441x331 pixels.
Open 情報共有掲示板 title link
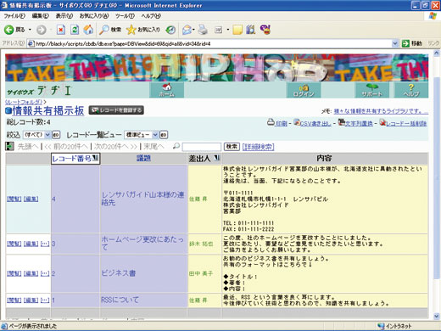[x=48, y=110]
